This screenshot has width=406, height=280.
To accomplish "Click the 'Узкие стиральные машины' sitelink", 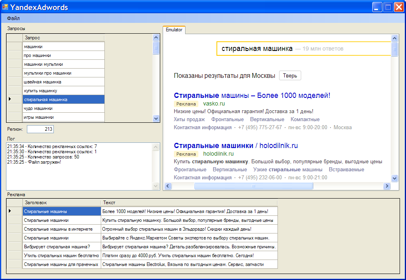I will (288, 170).
